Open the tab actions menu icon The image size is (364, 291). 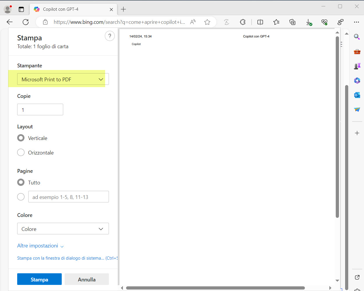(x=21, y=9)
